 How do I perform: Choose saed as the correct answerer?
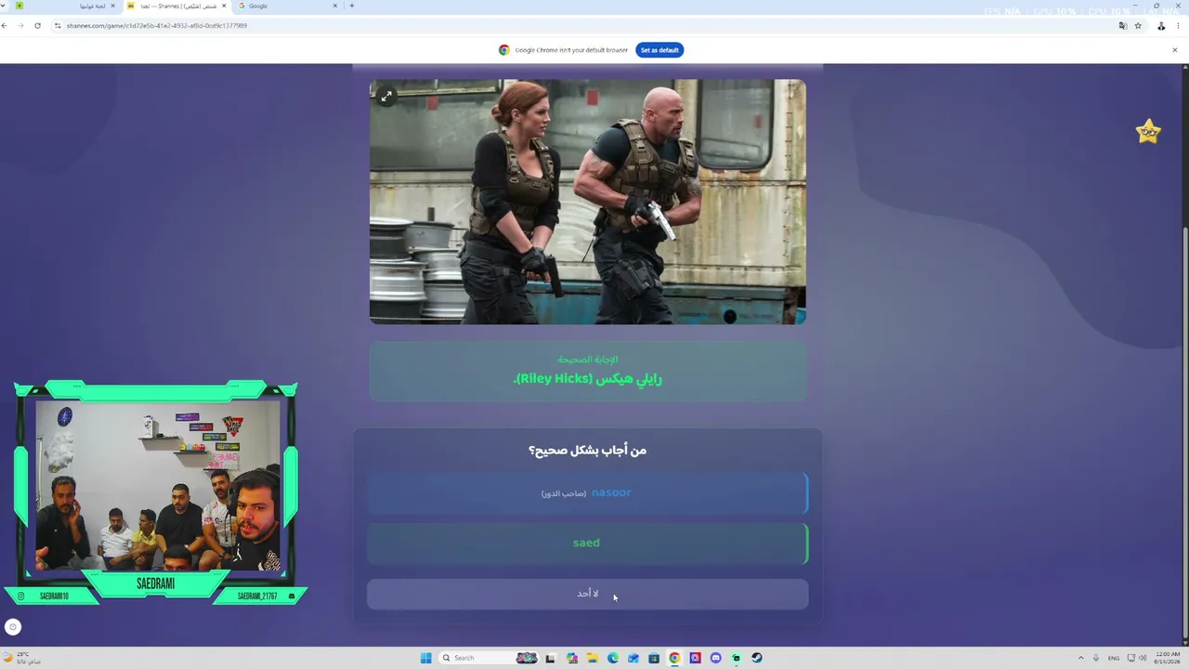[588, 544]
